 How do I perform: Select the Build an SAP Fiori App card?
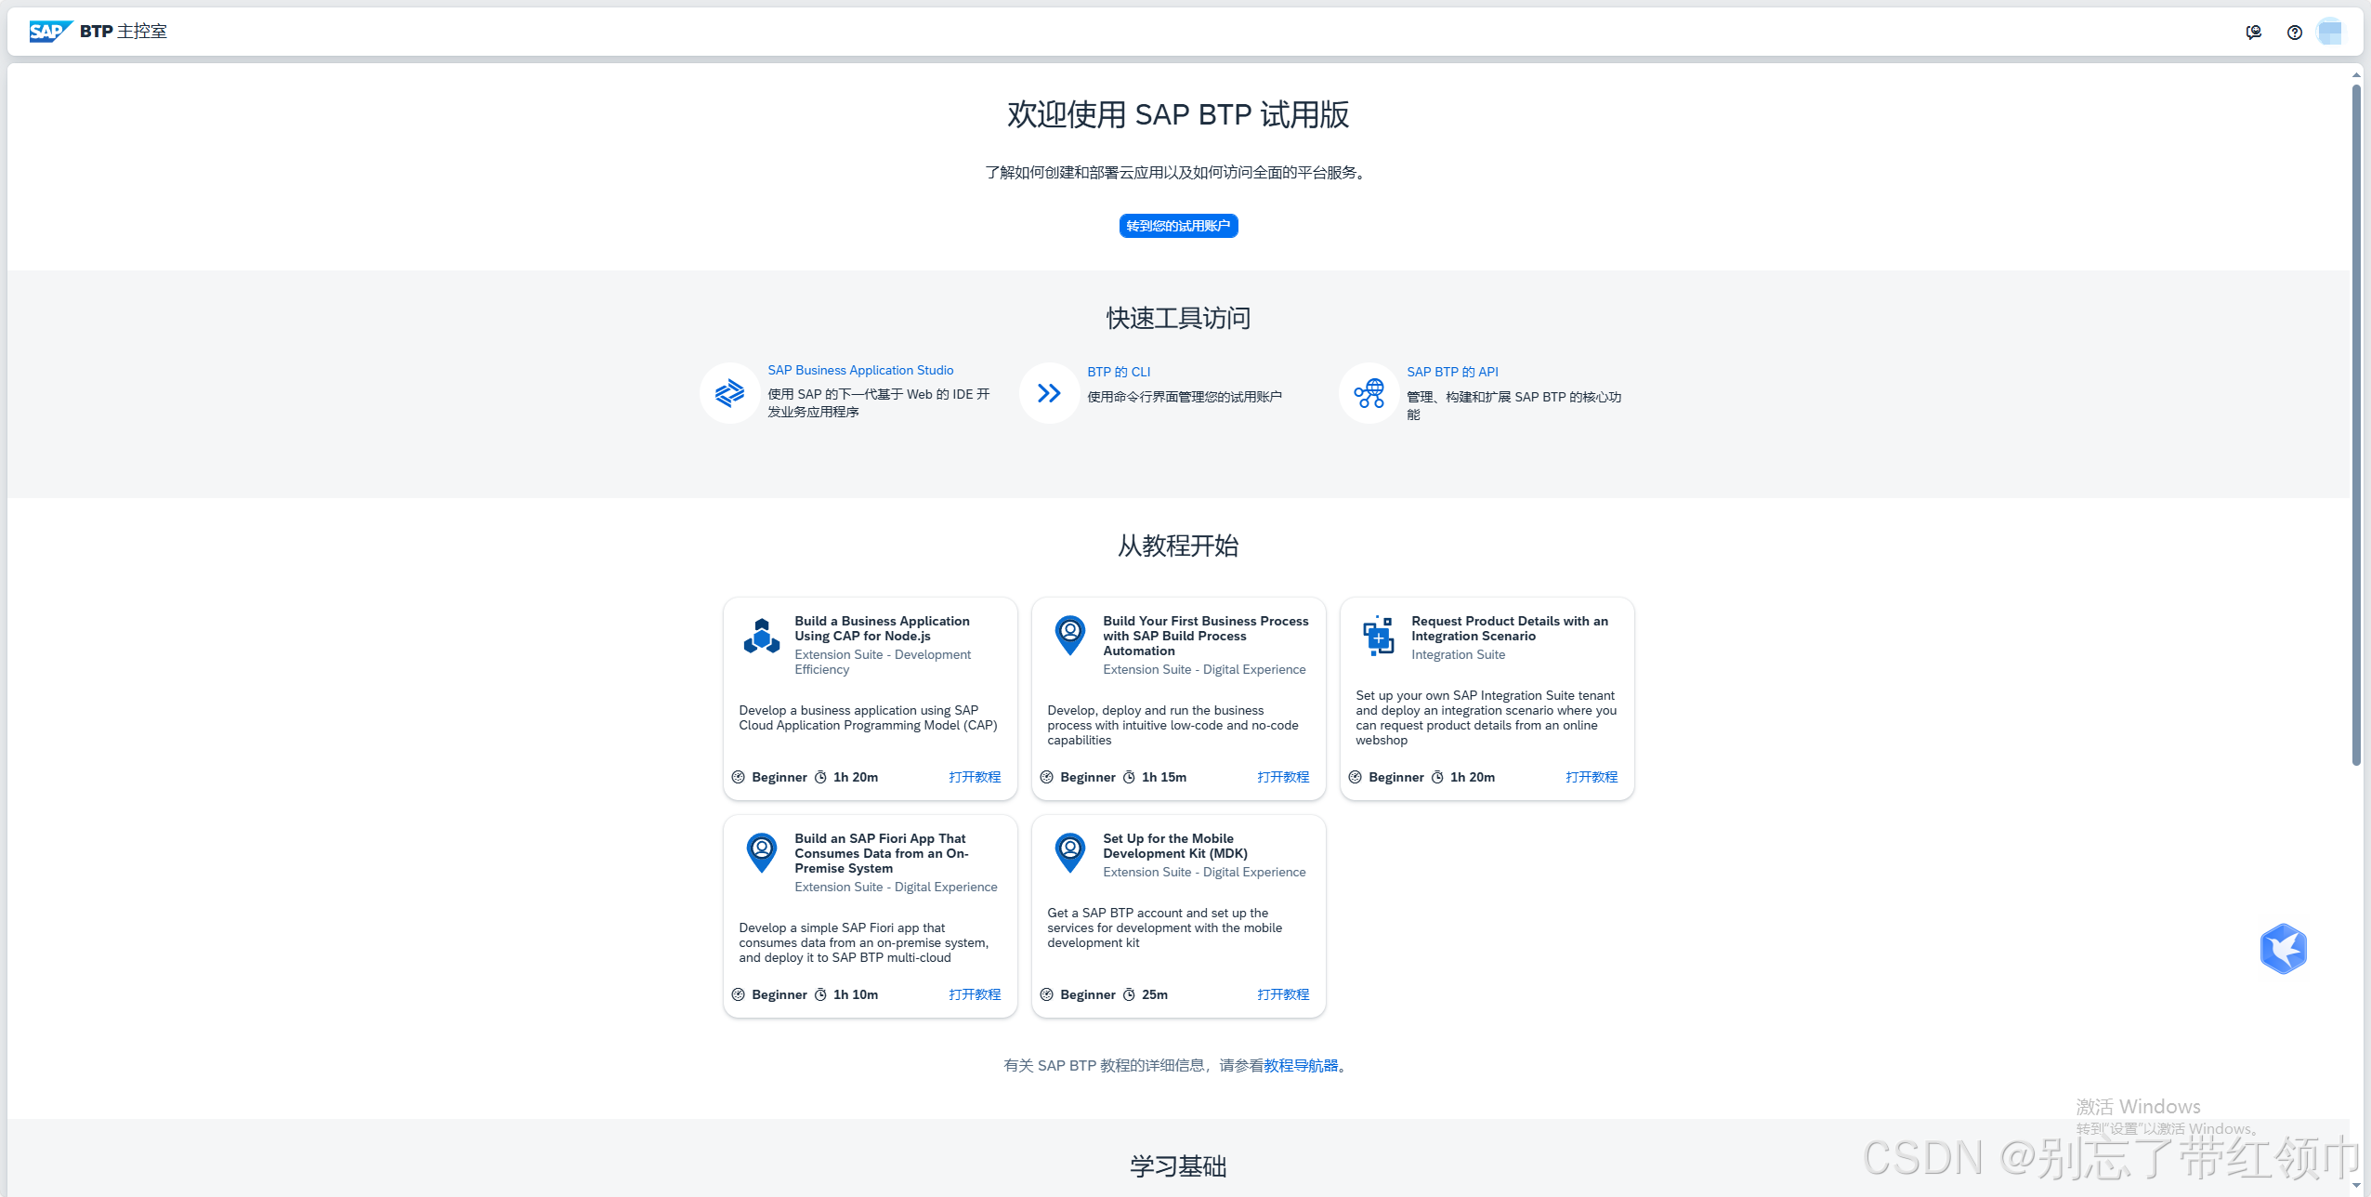pyautogui.click(x=870, y=915)
